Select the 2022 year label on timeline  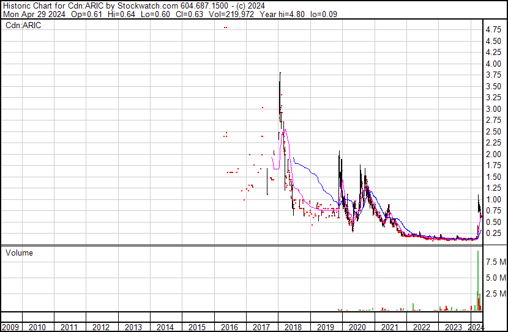(420, 327)
